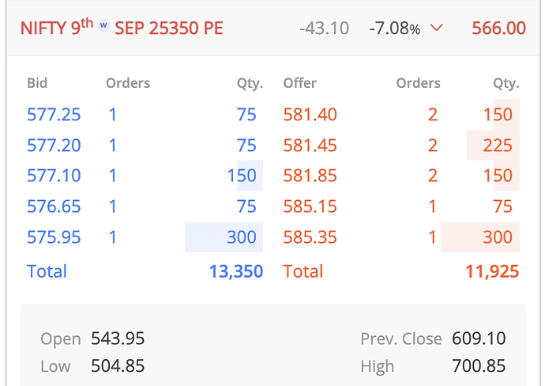Image resolution: width=545 pixels, height=386 pixels.
Task: Click the Low value 504.85
Action: click(x=118, y=366)
